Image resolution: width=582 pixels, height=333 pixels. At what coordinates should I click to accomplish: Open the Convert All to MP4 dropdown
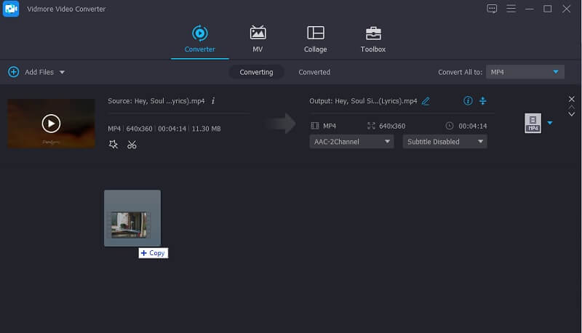click(525, 72)
